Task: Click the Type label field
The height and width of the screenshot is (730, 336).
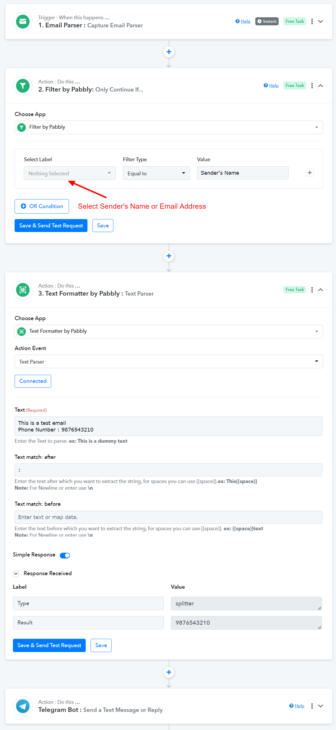Action: point(88,603)
